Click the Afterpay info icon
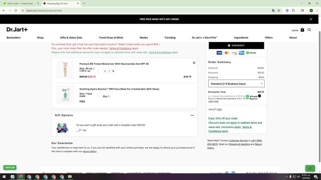321x180 pixels. pyautogui.click(x=259, y=95)
